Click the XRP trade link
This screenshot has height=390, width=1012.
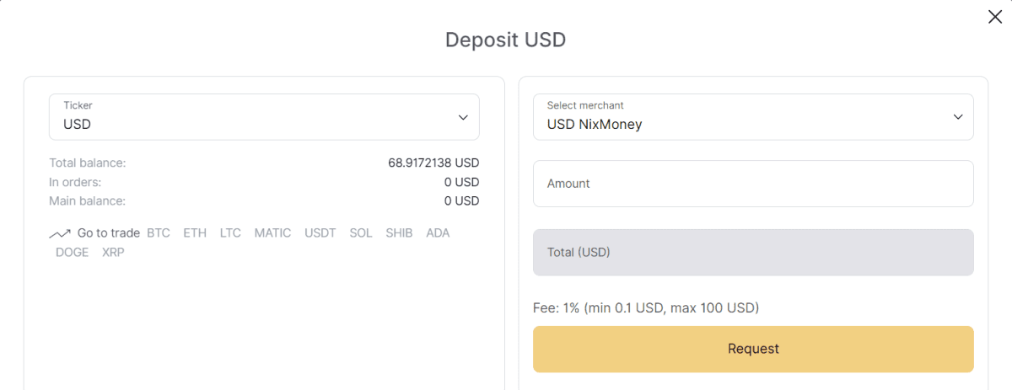pos(113,252)
